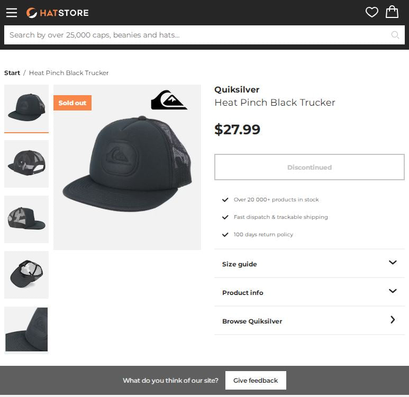Image resolution: width=409 pixels, height=397 pixels.
Task: Open Browse Quiksilver arrow
Action: click(x=392, y=320)
